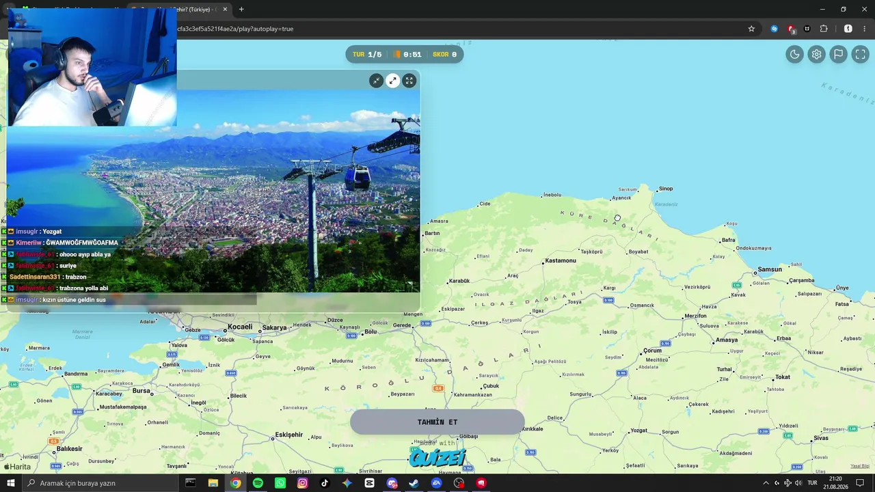Screen dimensions: 875x492
Task: Open TikTok from the taskbar
Action: (325, 483)
